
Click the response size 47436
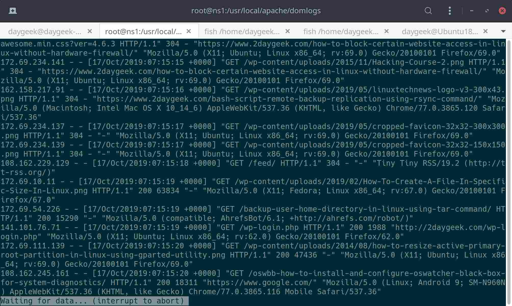[306, 255]
